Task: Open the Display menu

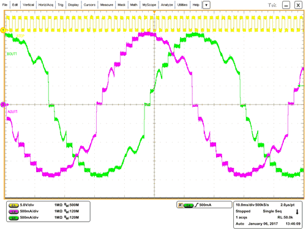Action: tap(73, 5)
